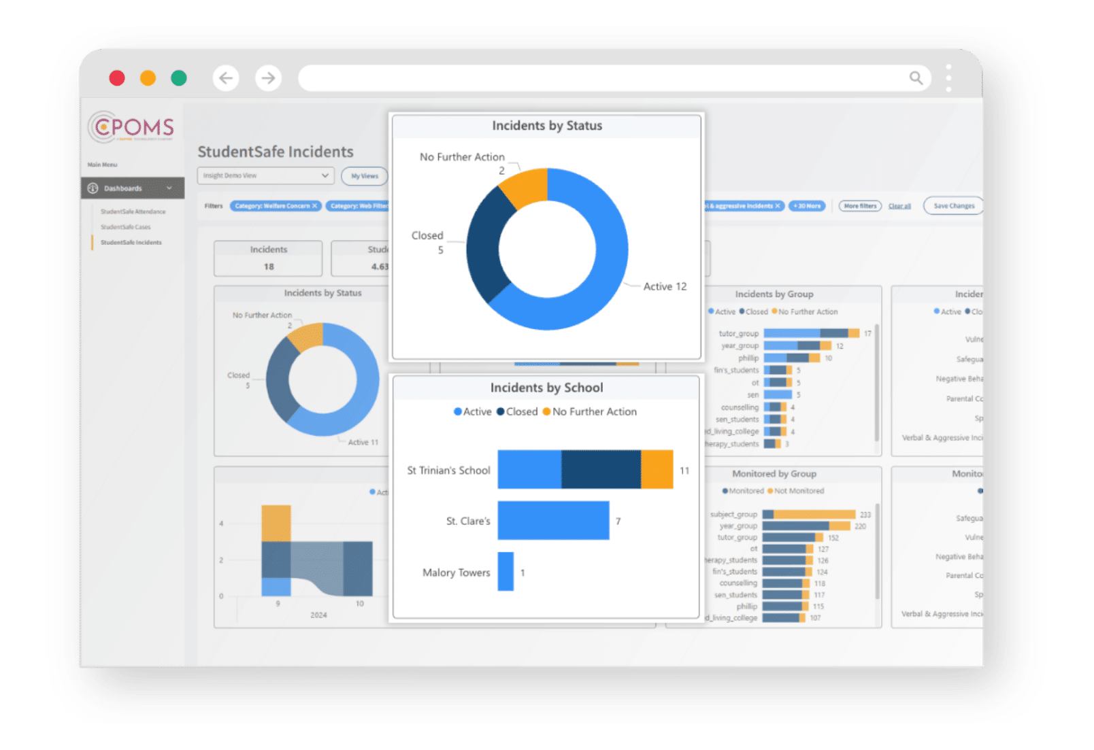The height and width of the screenshot is (750, 1094).
Task: Click the Save Changes button
Action: pyautogui.click(x=953, y=206)
